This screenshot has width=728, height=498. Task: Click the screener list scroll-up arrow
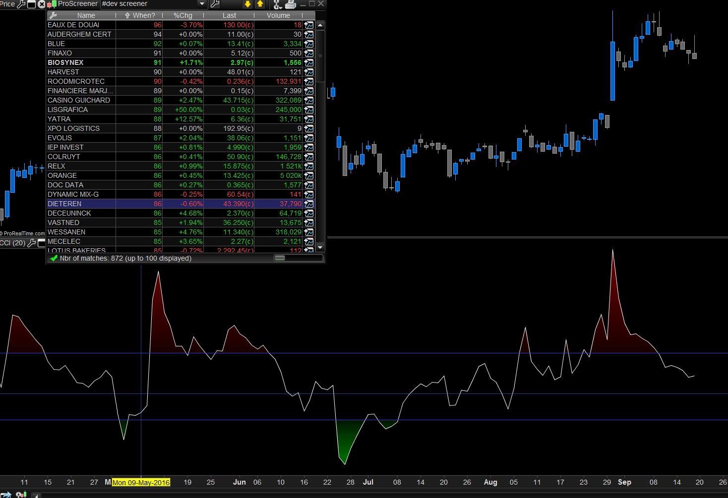point(320,25)
